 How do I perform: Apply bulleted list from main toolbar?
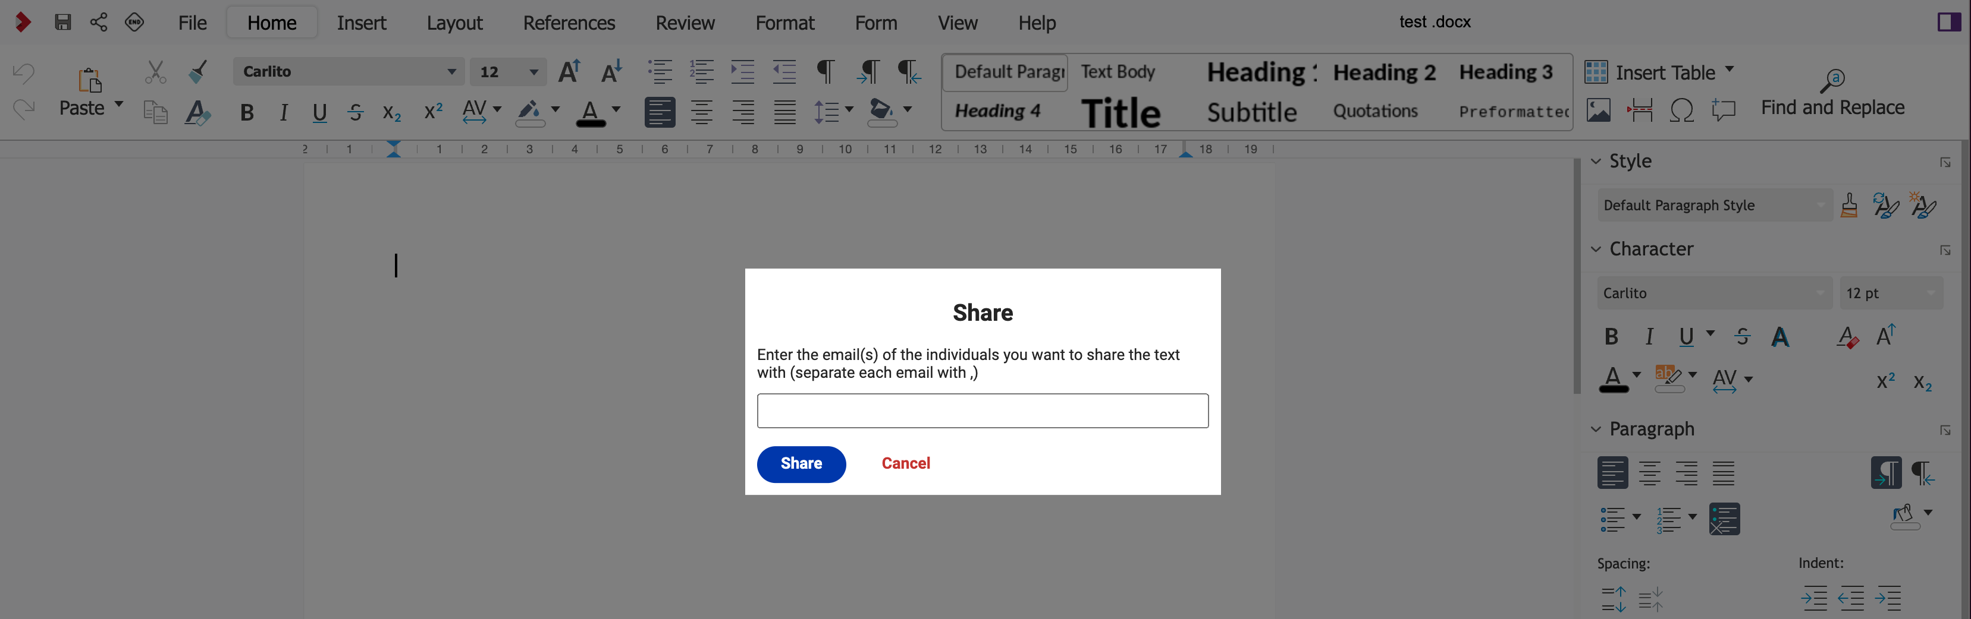coord(660,71)
